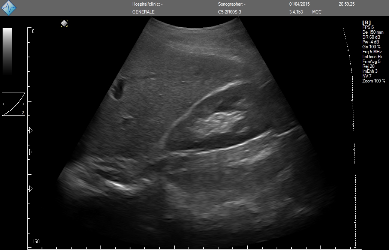Click the De 150 mm depth parameter
Screen dimensions: 389x250
coord(373,32)
